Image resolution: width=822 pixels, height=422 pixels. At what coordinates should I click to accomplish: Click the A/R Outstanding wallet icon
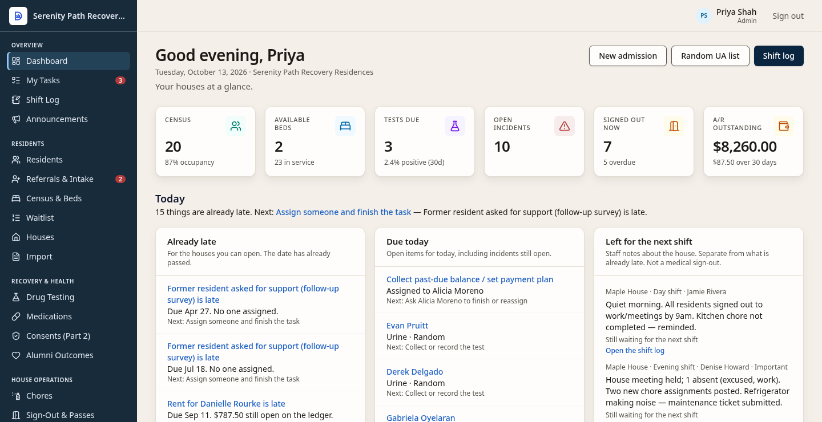coord(784,126)
